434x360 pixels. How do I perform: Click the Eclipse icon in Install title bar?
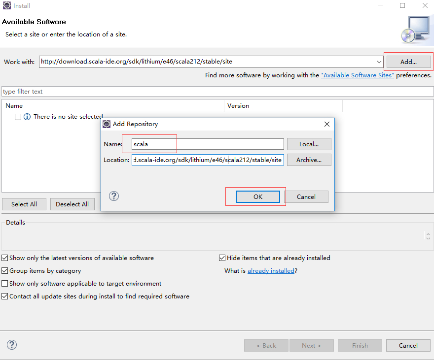click(7, 5)
